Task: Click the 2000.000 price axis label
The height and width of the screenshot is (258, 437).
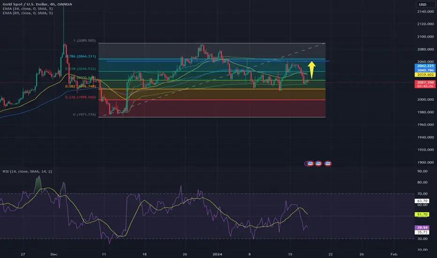Action: pyautogui.click(x=425, y=99)
